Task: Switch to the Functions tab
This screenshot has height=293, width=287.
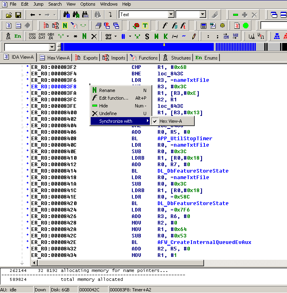Action: [144, 58]
